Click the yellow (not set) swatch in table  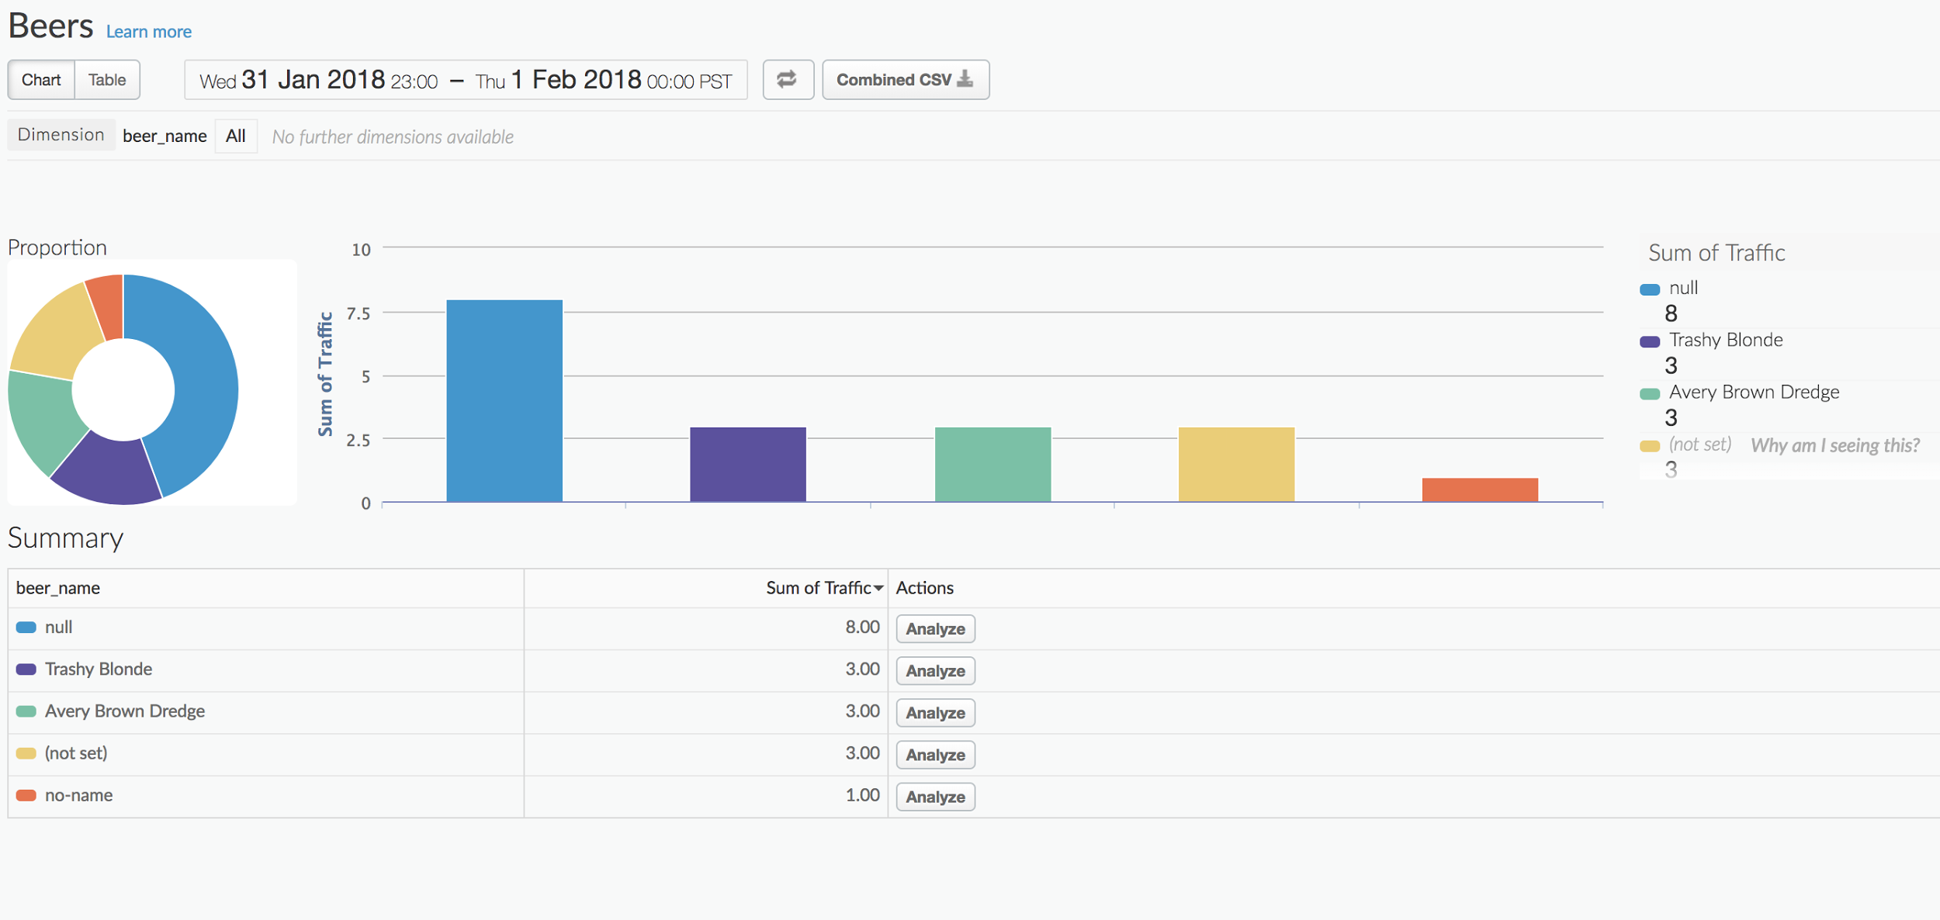[26, 753]
